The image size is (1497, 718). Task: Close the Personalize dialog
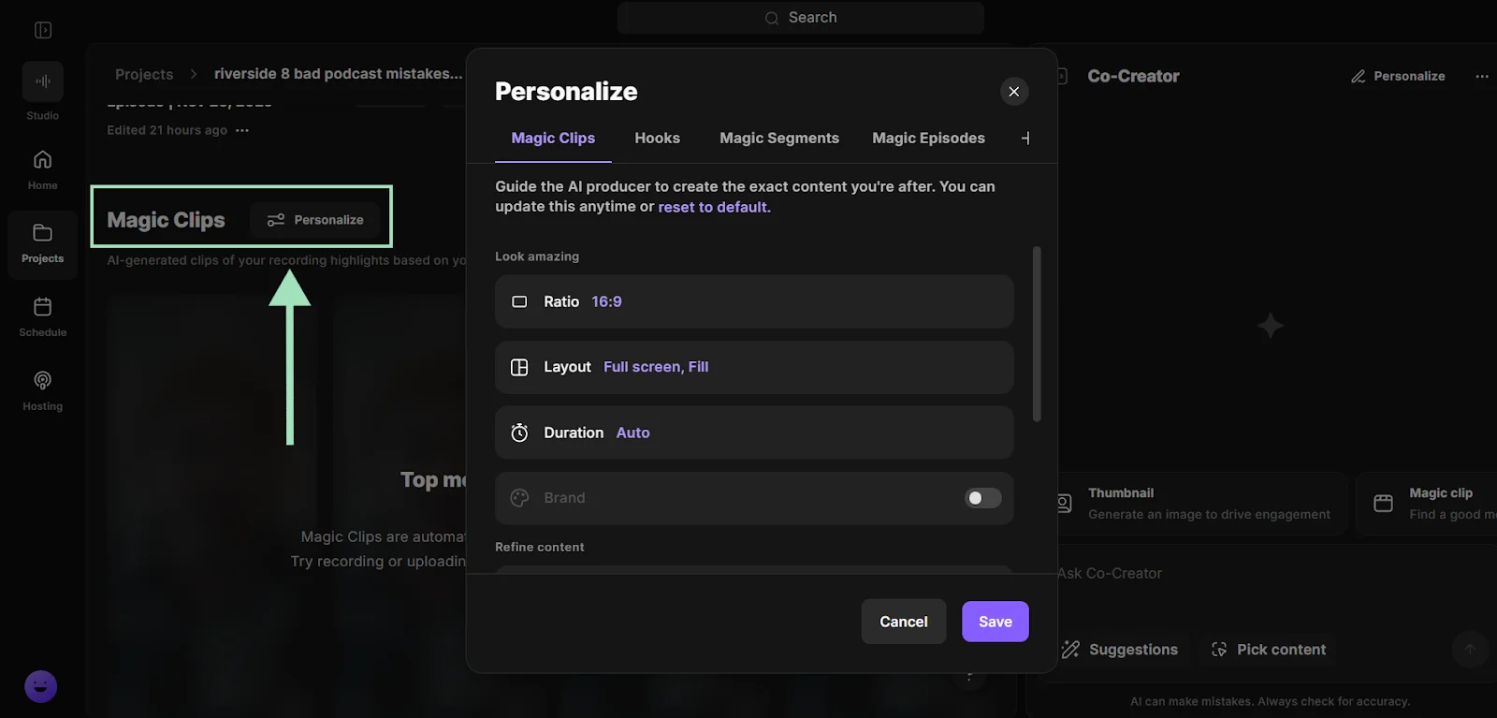1014,91
